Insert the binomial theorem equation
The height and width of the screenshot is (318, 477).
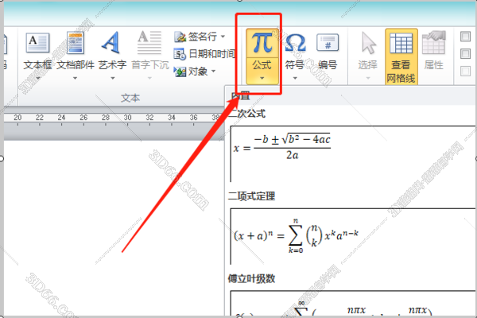pos(353,236)
